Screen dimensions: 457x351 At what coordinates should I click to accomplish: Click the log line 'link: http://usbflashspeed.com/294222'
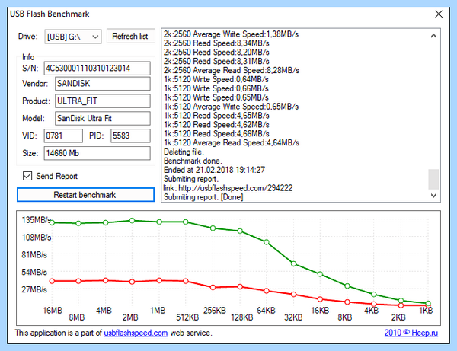coord(228,188)
